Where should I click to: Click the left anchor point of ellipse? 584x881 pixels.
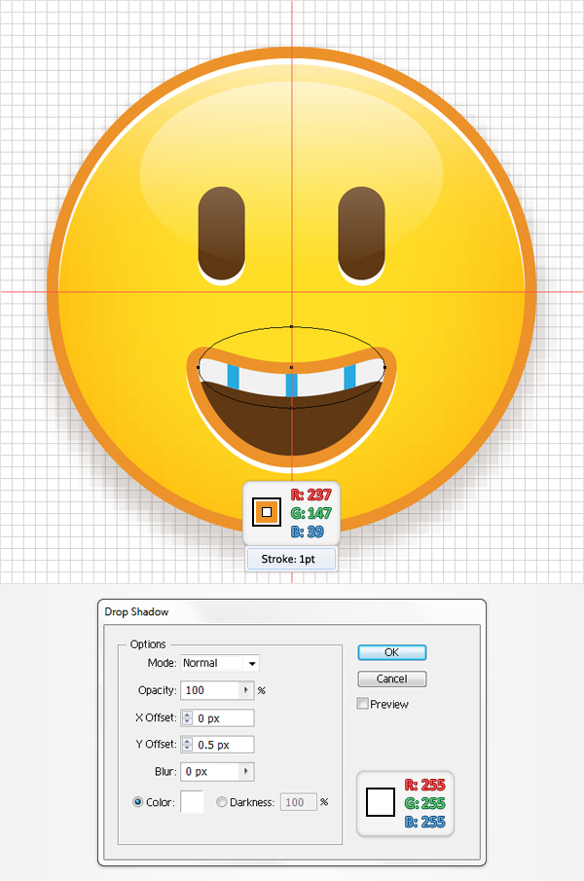199,367
